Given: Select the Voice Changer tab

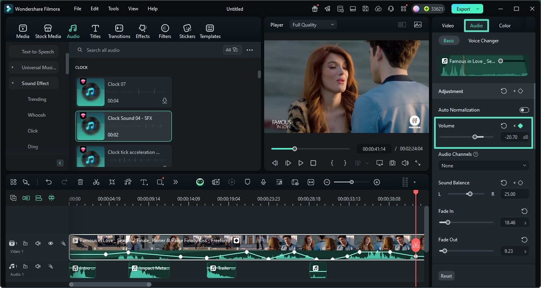Looking at the screenshot, I should point(484,41).
